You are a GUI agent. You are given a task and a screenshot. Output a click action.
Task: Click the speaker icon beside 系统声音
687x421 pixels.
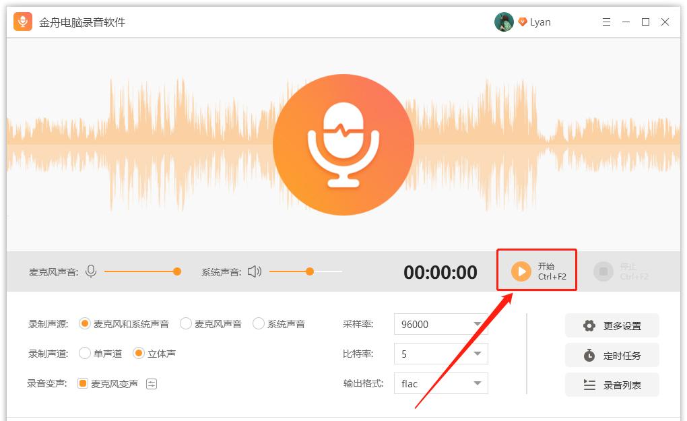pyautogui.click(x=253, y=271)
